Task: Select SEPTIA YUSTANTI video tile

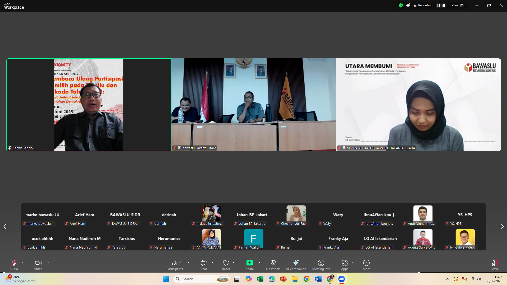Action: click(418, 105)
